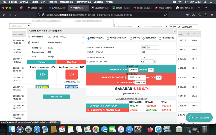The width and height of the screenshot is (216, 135).
Task: Open the Marcadores menu
Action: [x=66, y=2]
